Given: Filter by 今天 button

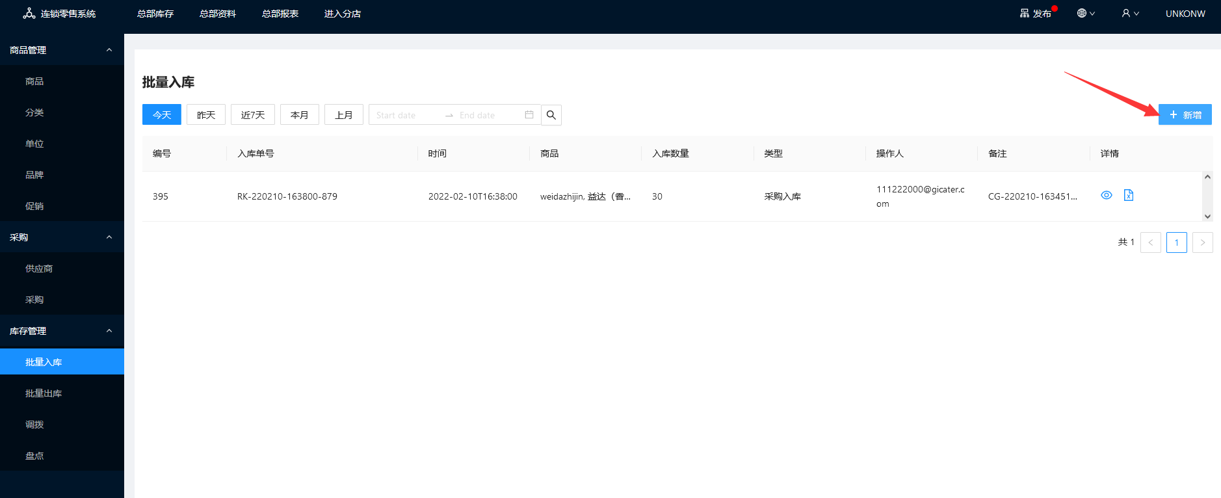Looking at the screenshot, I should 162,114.
